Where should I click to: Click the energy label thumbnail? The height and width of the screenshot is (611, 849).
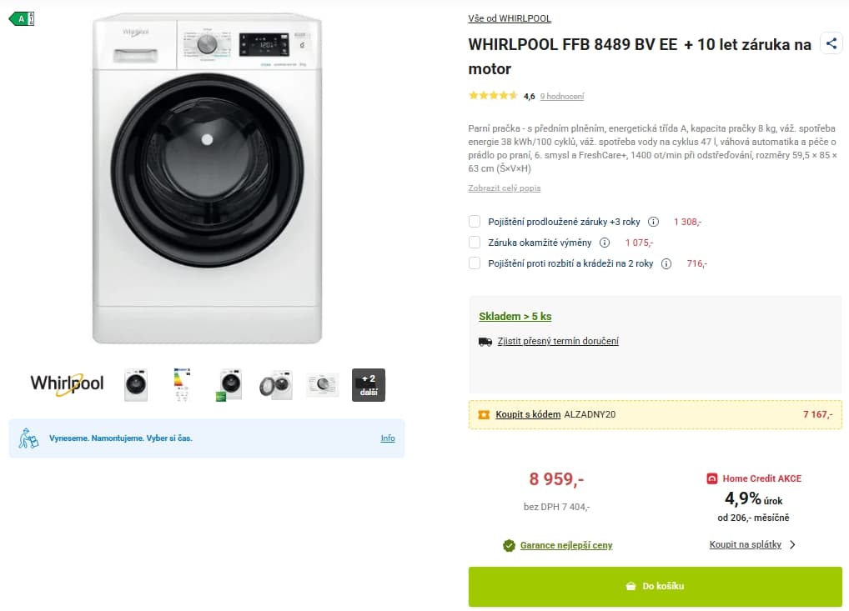tap(182, 384)
